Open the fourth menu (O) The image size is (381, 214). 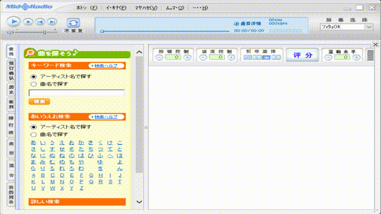coord(174,8)
